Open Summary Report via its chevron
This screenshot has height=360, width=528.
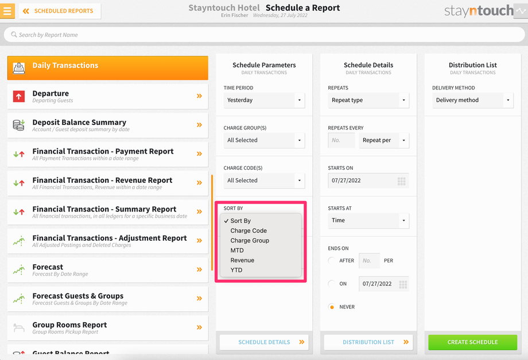tap(199, 212)
